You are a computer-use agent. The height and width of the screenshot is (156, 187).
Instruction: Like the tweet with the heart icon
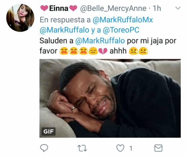[121, 148]
